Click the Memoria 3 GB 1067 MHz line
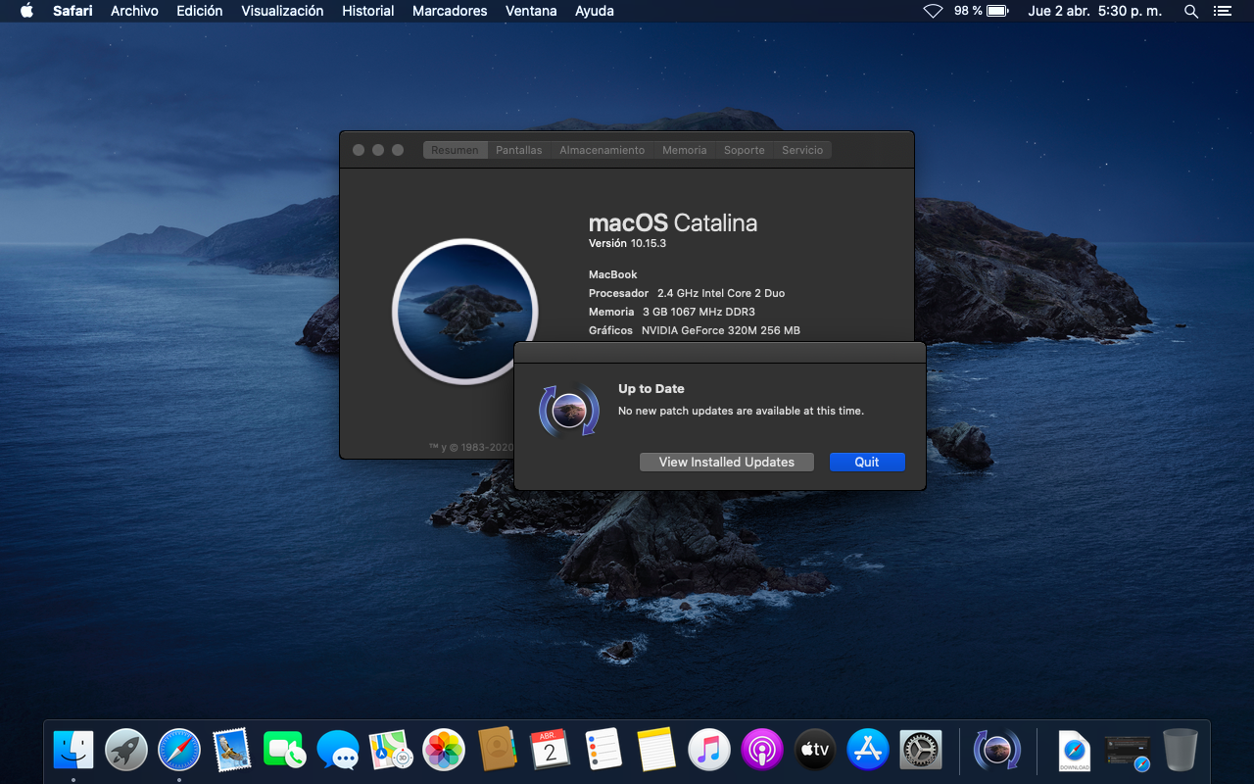The height and width of the screenshot is (784, 1254). [x=672, y=312]
